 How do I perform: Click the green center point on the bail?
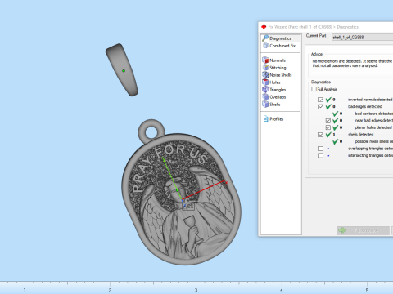pos(124,71)
